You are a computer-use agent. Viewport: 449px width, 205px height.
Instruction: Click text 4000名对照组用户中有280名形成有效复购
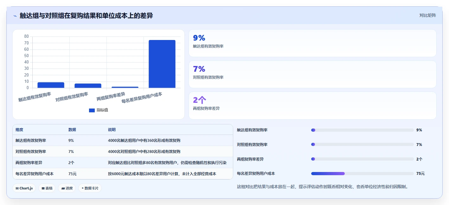point(144,152)
